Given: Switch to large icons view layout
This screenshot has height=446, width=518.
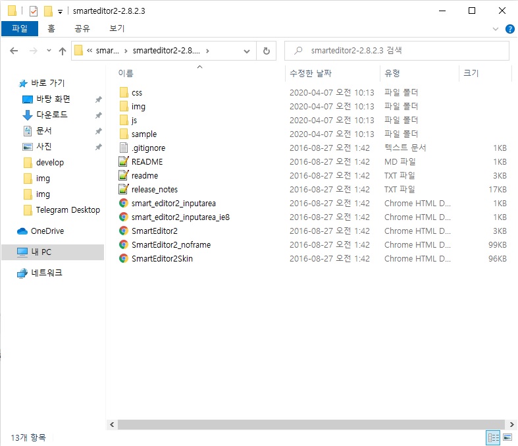Looking at the screenshot, I should pyautogui.click(x=507, y=437).
